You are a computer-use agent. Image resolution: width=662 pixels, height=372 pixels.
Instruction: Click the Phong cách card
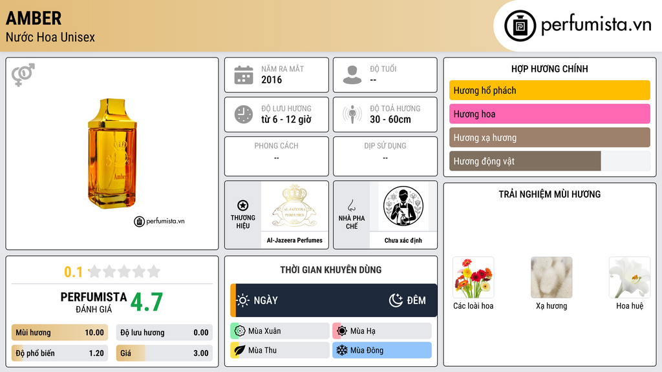277,156
